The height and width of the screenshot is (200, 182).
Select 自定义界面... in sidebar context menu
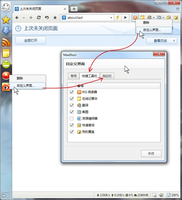28,85
